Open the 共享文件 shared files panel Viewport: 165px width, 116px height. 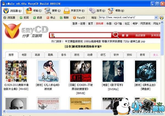click(x=74, y=11)
